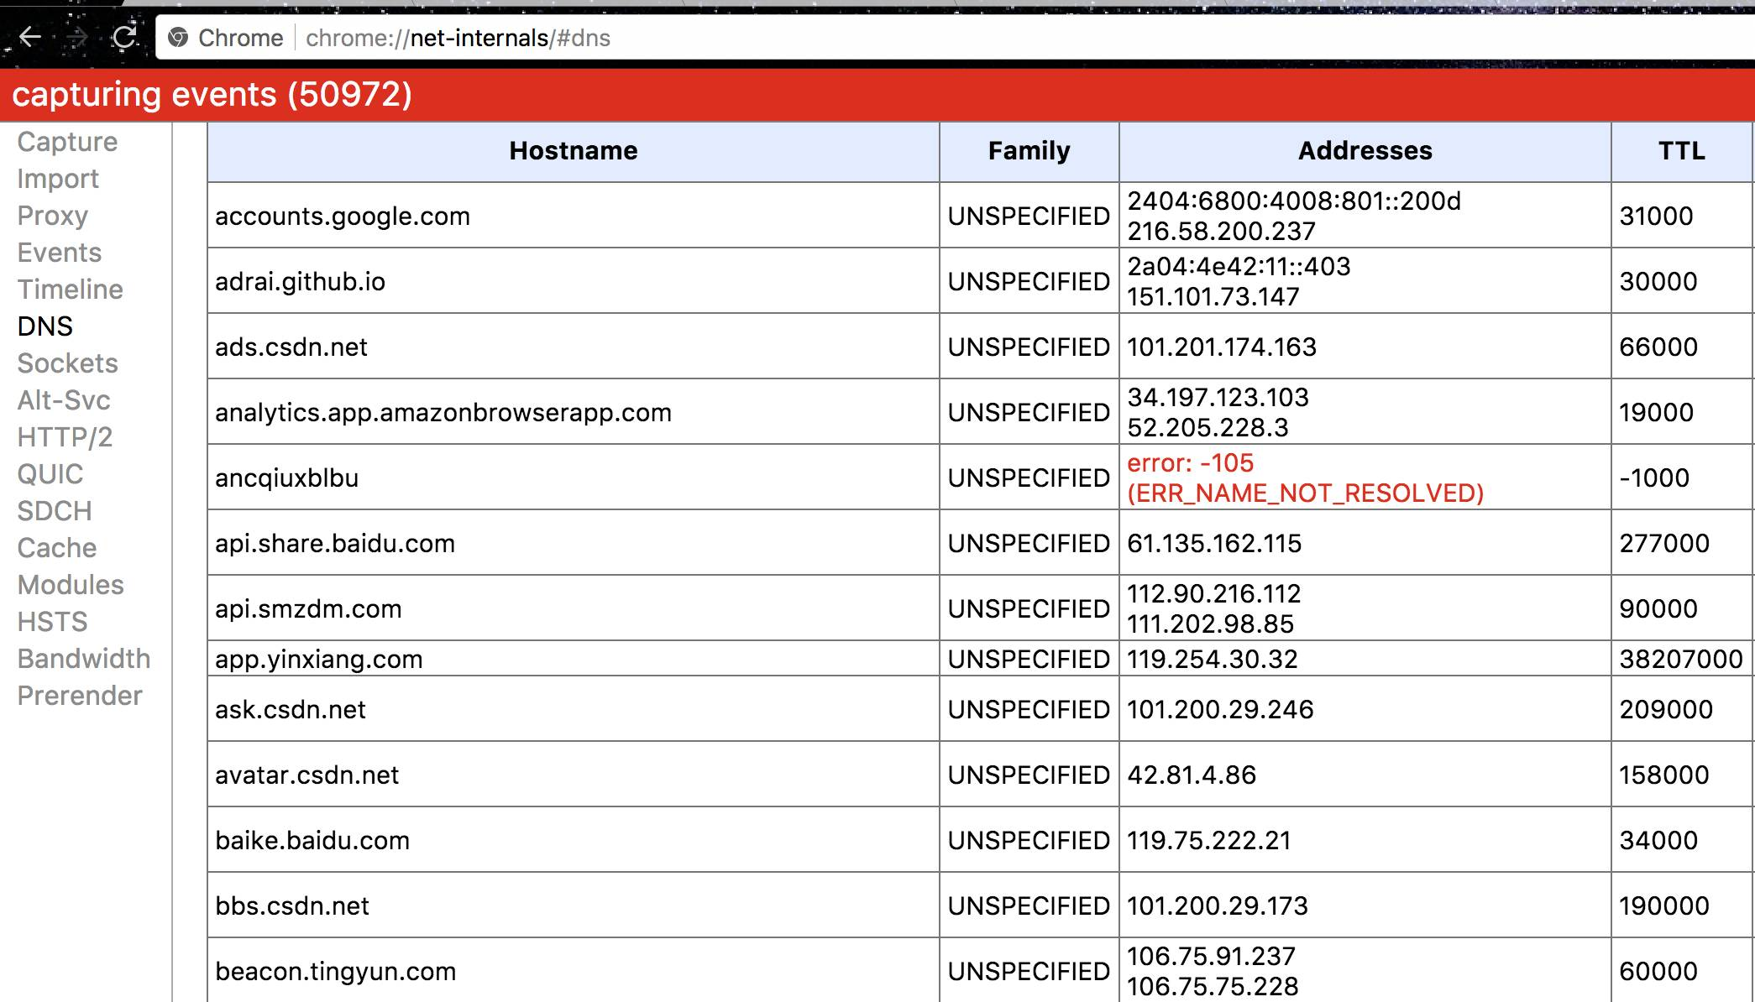Viewport: 1755px width, 1002px height.
Task: Go to the Events tab
Action: click(59, 253)
